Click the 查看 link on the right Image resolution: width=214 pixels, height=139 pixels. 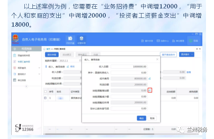189,72
